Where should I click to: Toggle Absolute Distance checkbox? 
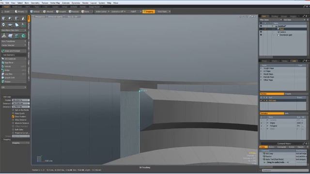[x=13, y=123]
